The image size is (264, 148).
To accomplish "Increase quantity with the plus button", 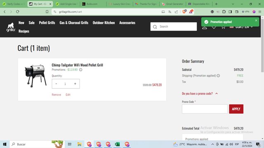I will 75,83.
